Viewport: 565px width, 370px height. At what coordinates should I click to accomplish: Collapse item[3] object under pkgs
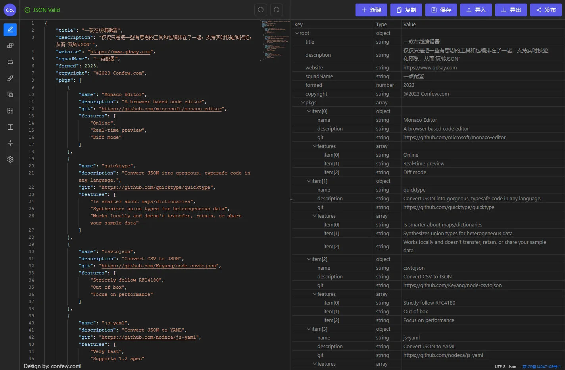(309, 329)
